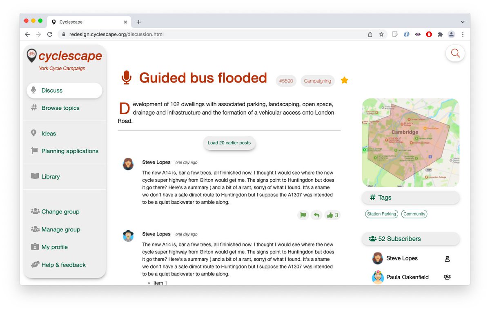Flag Steve Lopes's first post
The height and width of the screenshot is (311, 490).
[x=303, y=215]
